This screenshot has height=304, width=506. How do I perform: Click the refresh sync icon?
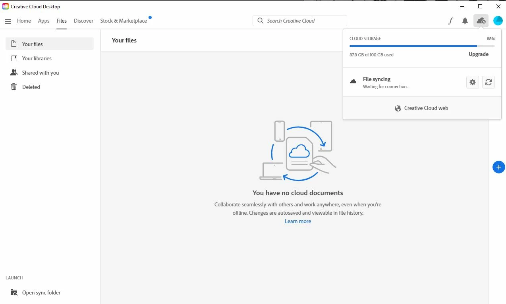point(489,82)
